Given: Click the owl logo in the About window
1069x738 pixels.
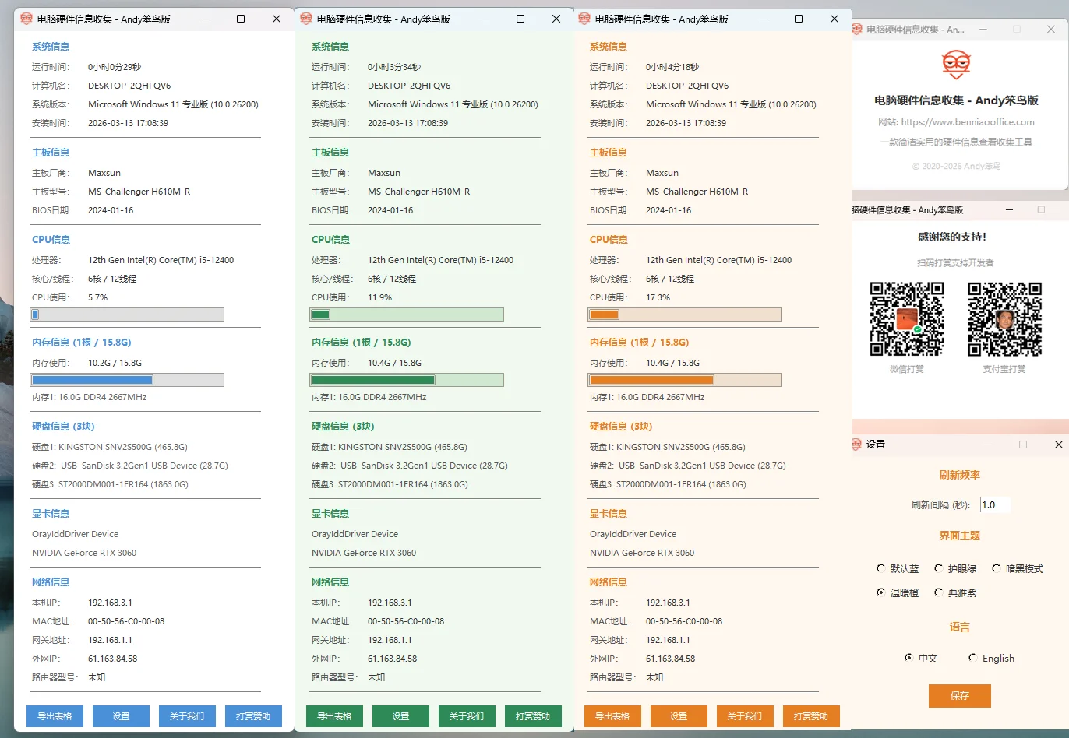Looking at the screenshot, I should click(956, 65).
